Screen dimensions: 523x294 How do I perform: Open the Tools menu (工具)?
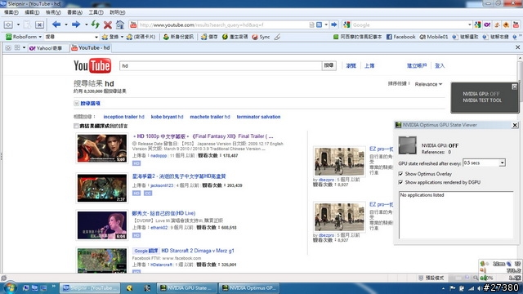point(96,12)
